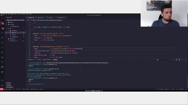Open the Extensions view icon
Viewport: 188px width, 105px height.
click(x=2, y=38)
